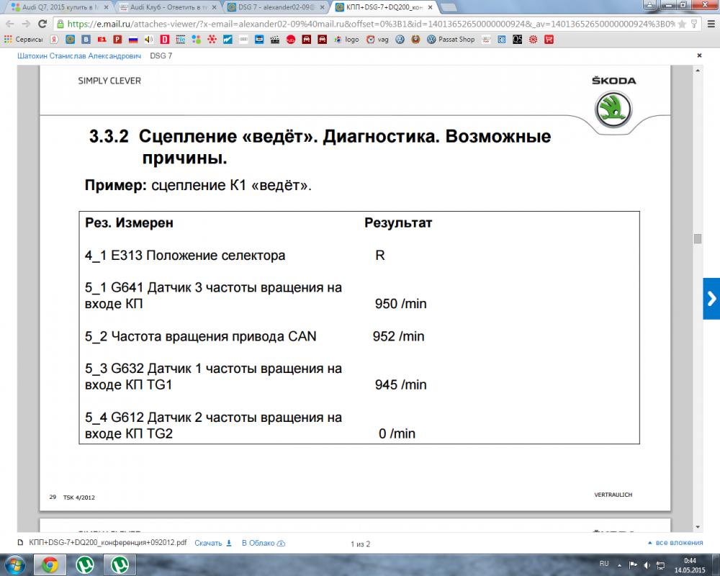Switch to the DSG 7 mail tab

[x=276, y=7]
